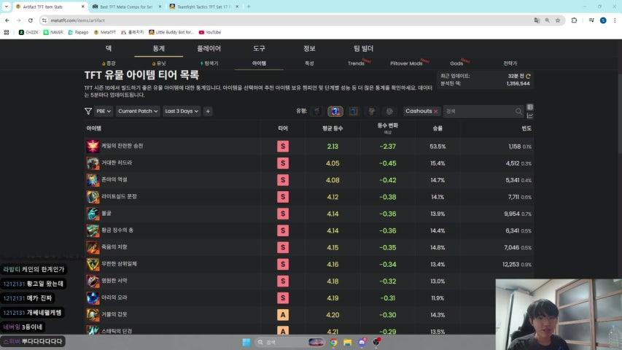Switch to the Piltover Mods sub-tab
622x350 pixels.
(x=407, y=63)
